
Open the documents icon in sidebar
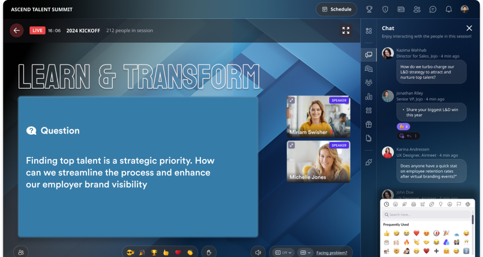click(x=369, y=138)
